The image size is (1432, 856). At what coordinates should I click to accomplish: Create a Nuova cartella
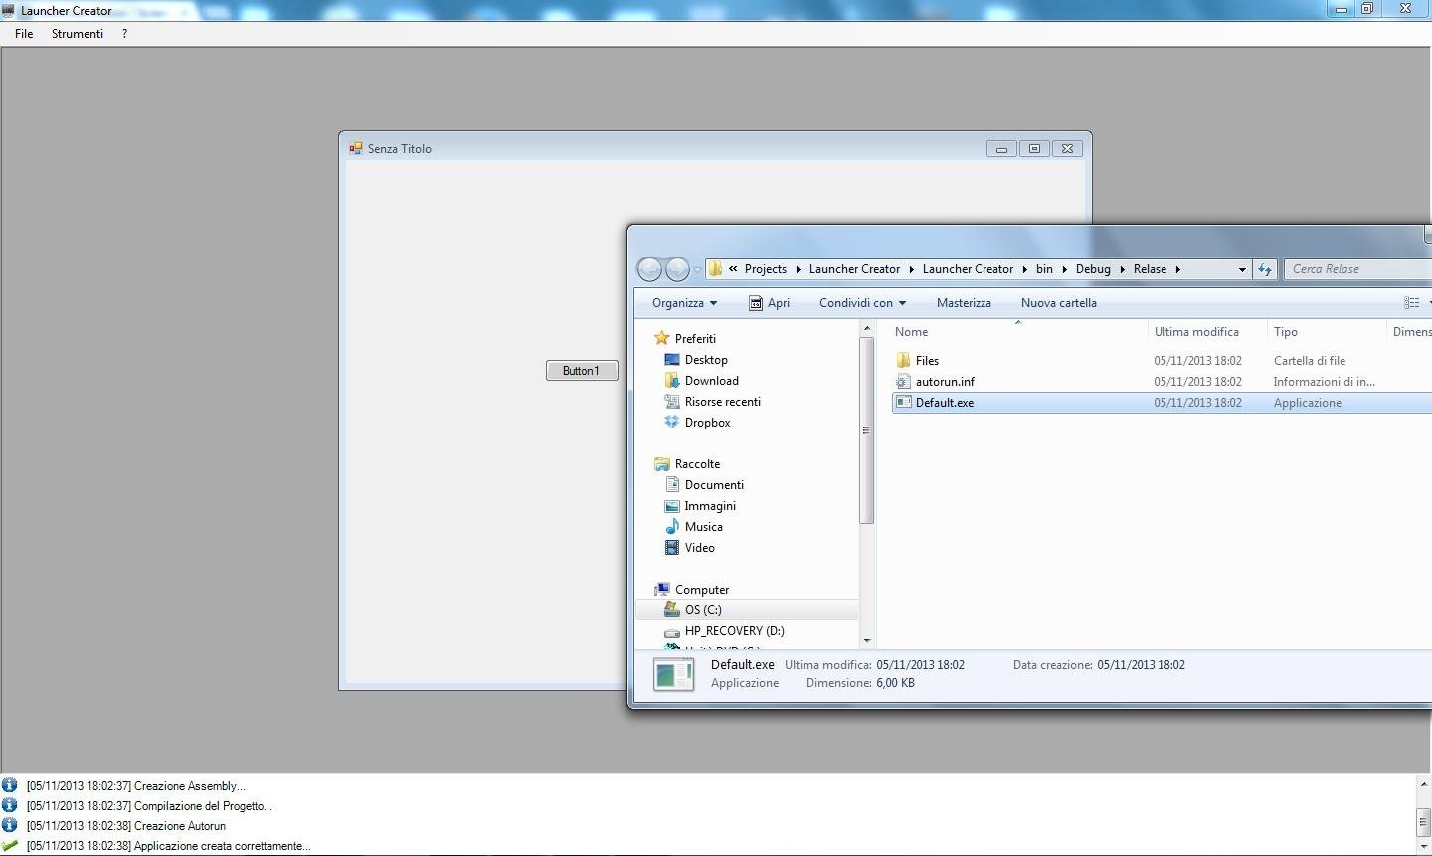click(x=1058, y=303)
